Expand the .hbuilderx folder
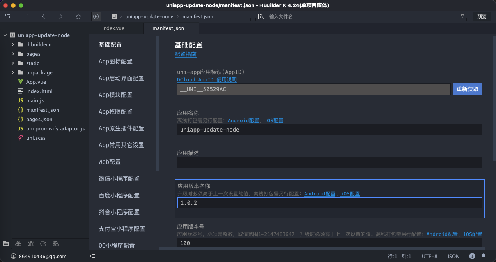The image size is (496, 262). click(13, 44)
